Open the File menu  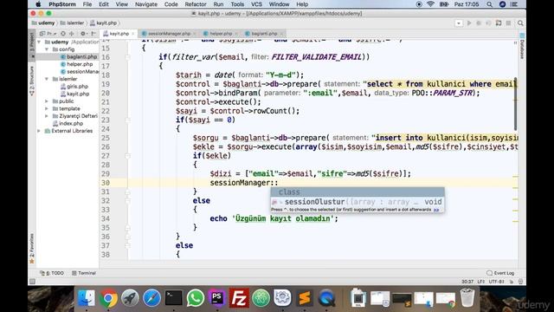coord(87,4)
